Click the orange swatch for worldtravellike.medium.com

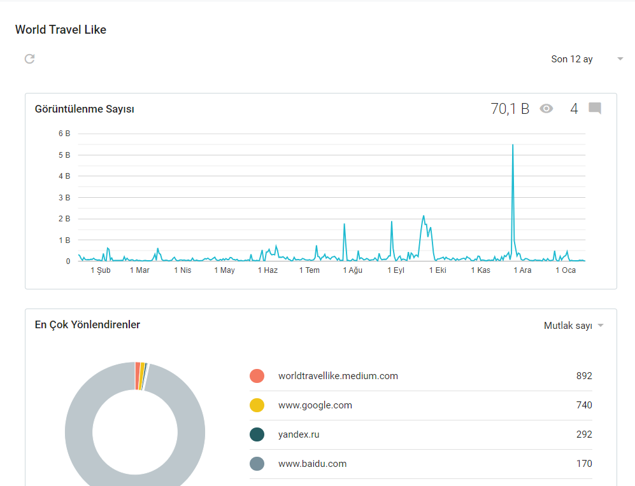click(257, 376)
